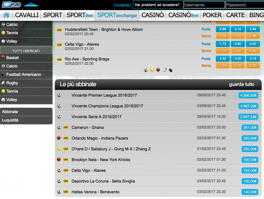264x199 pixels.
Task: Focus the Username input field
Action: click(204, 5)
